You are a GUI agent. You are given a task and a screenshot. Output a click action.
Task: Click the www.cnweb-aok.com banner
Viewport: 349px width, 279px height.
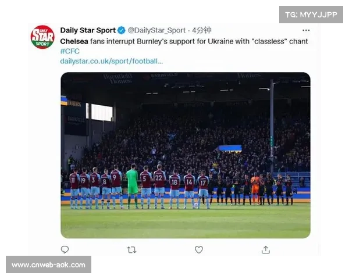point(49,265)
